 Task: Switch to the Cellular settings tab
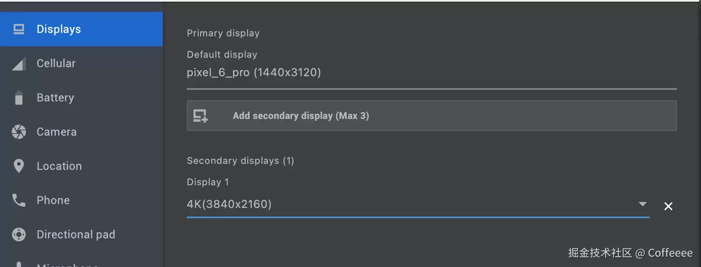click(81, 63)
